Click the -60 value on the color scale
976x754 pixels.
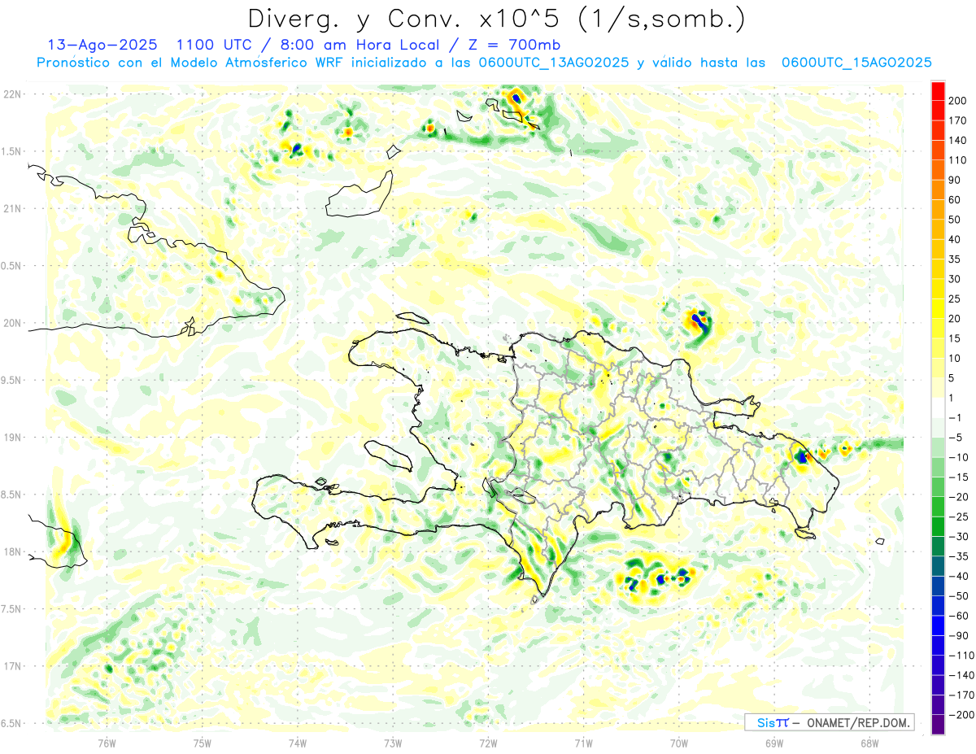[x=957, y=616]
